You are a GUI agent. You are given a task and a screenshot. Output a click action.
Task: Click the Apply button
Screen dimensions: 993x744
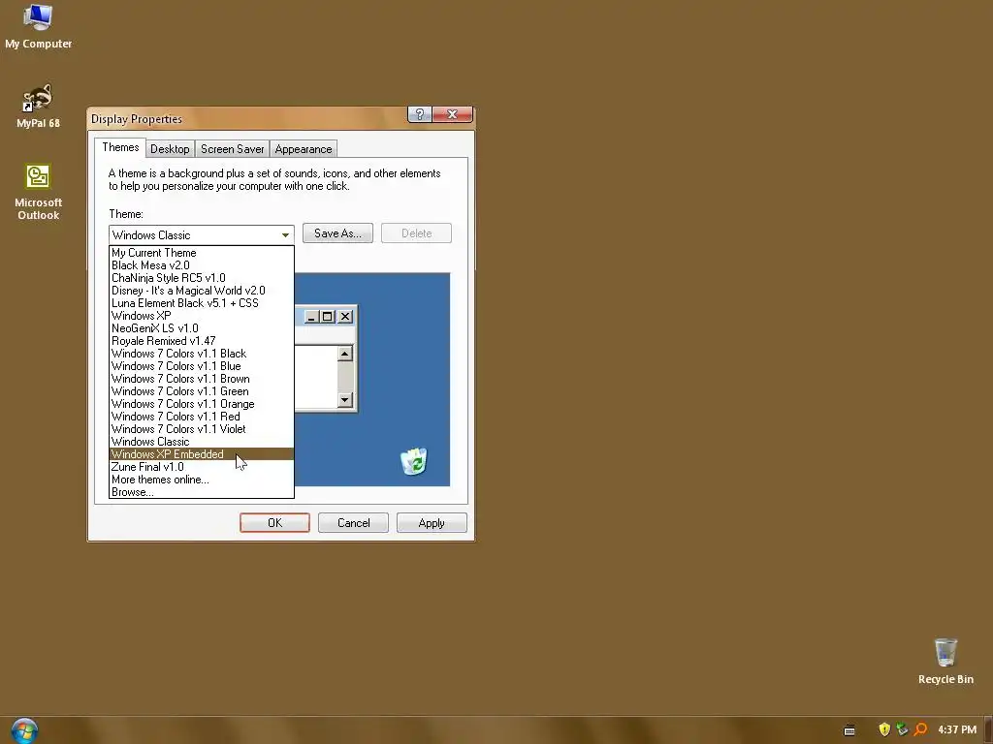tap(432, 523)
